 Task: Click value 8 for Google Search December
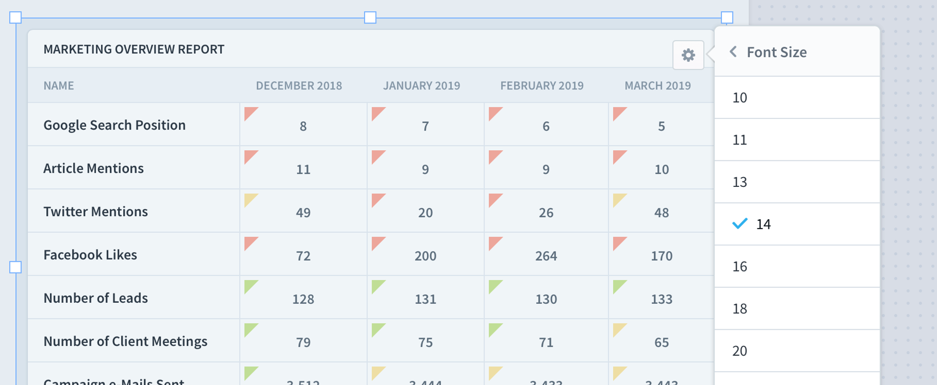[x=303, y=126]
